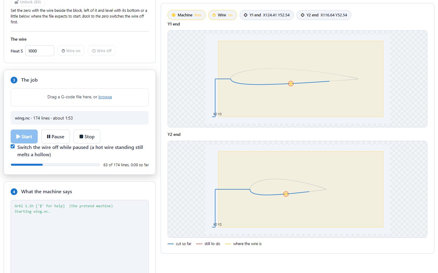438x273 pixels.
Task: Select the 'Grbl 1.1h' console line
Action: click(x=64, y=206)
